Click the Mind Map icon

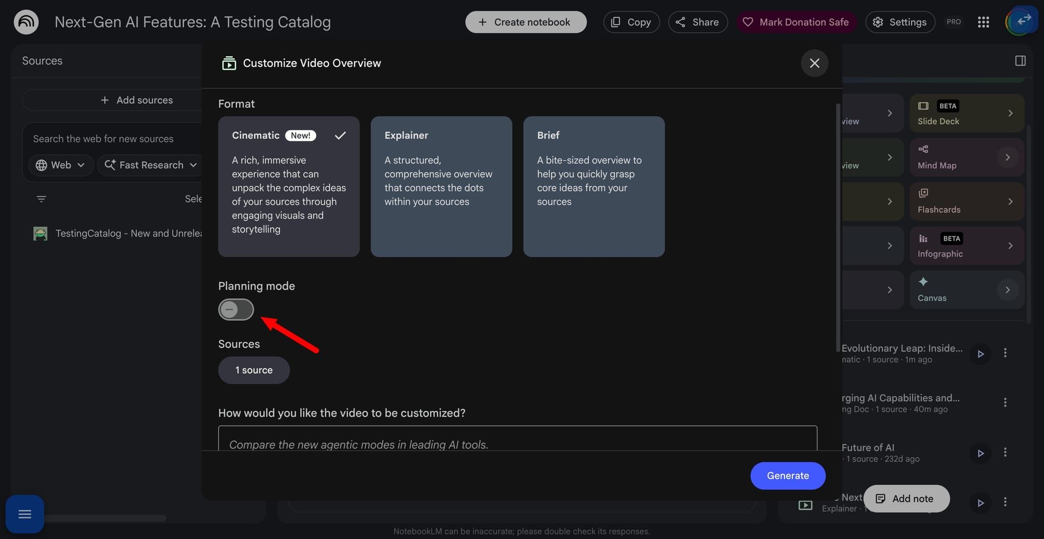click(x=923, y=149)
